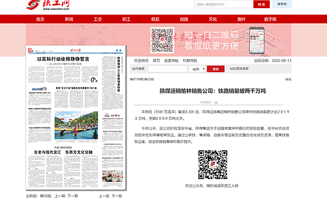The image size is (327, 202).
Task: Expand the -全部- dropdown
Action: [x=197, y=69]
